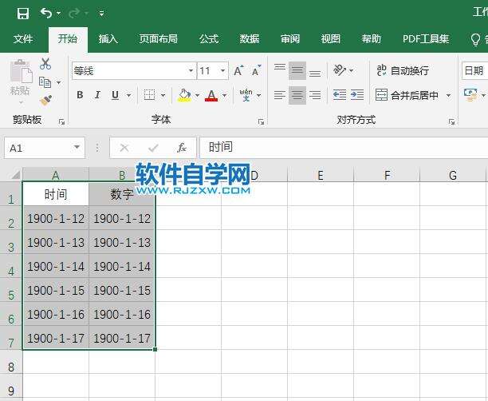Save the workbook with the floppy disk icon
This screenshot has height=401, width=488.
pos(23,14)
